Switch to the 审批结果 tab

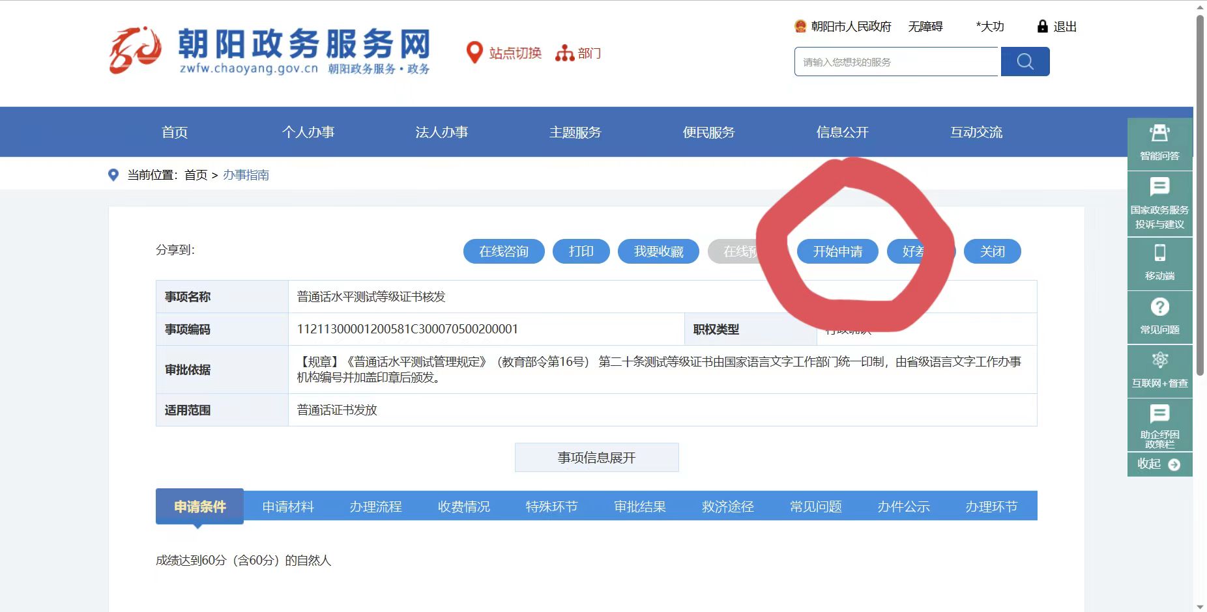point(639,507)
